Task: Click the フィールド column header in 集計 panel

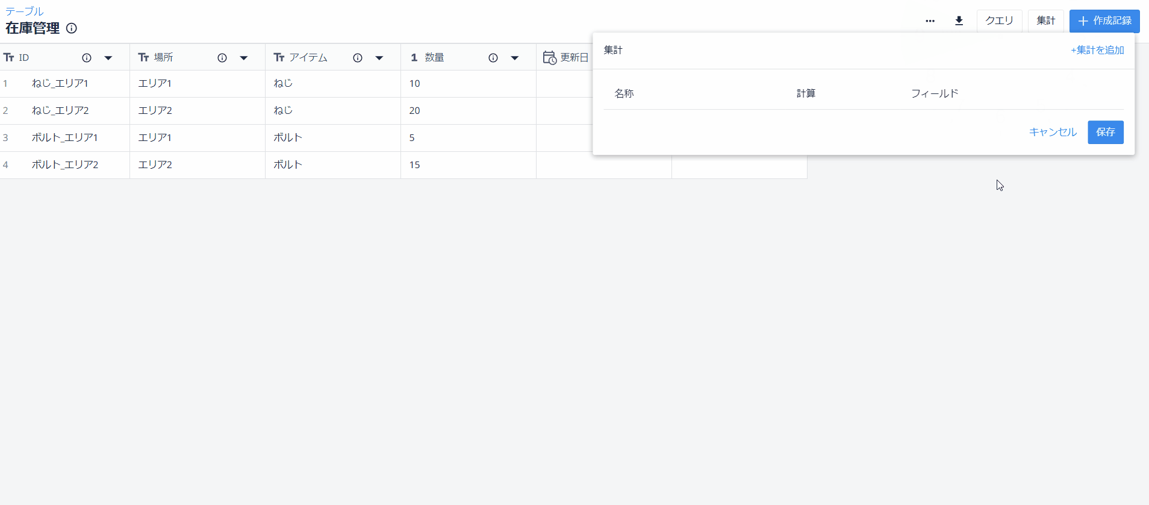Action: 935,93
